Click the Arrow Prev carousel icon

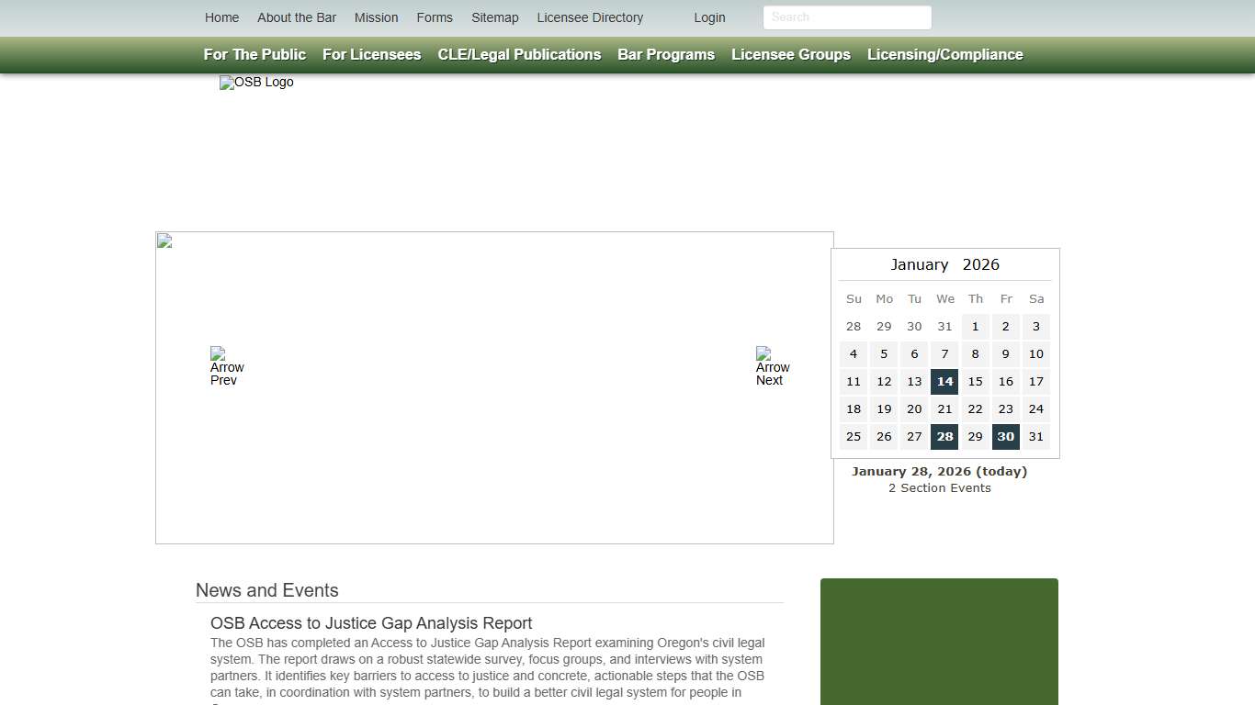[225, 366]
